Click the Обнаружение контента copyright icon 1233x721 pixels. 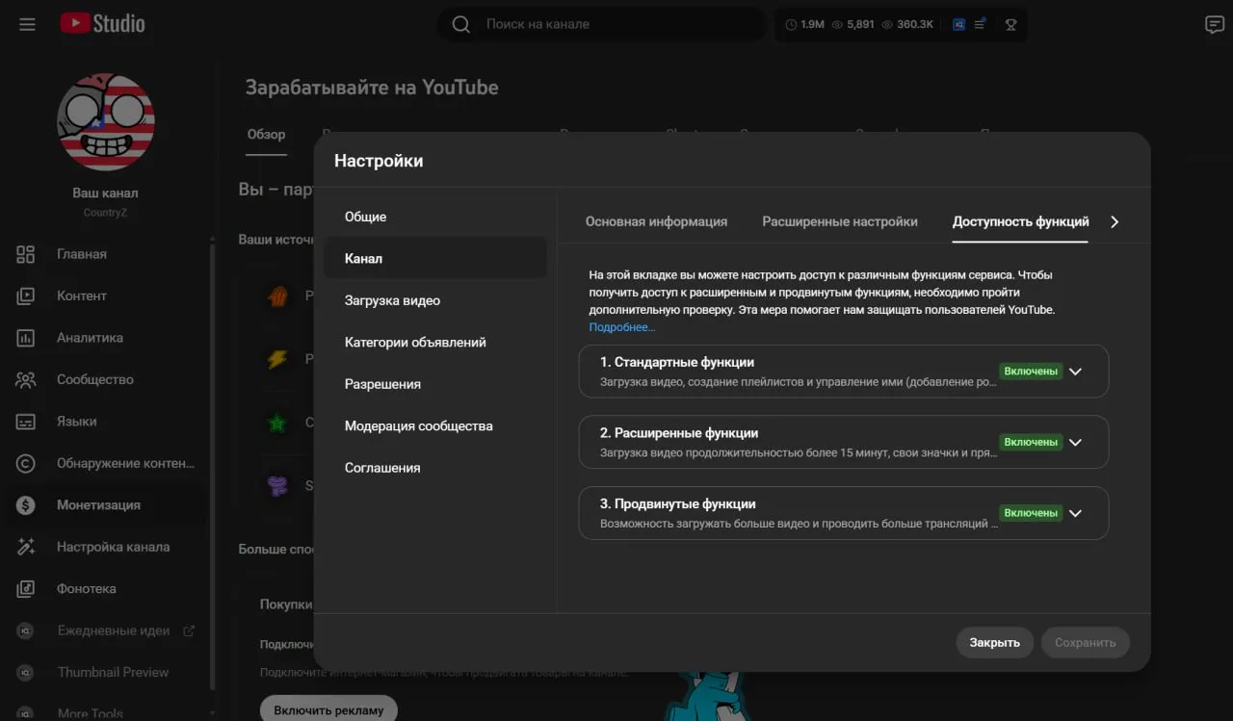pos(26,463)
